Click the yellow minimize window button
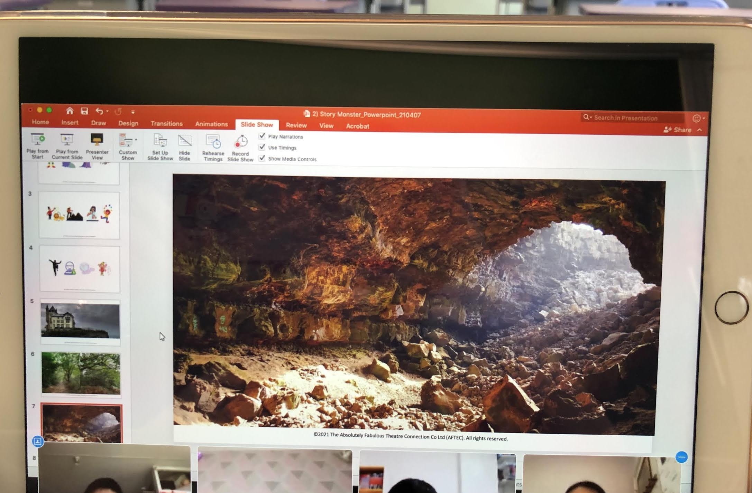The height and width of the screenshot is (493, 752). point(40,110)
